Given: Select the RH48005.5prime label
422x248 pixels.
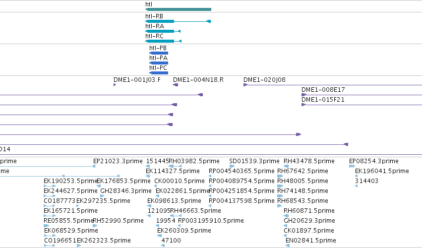Looking at the screenshot, I should [303, 181].
